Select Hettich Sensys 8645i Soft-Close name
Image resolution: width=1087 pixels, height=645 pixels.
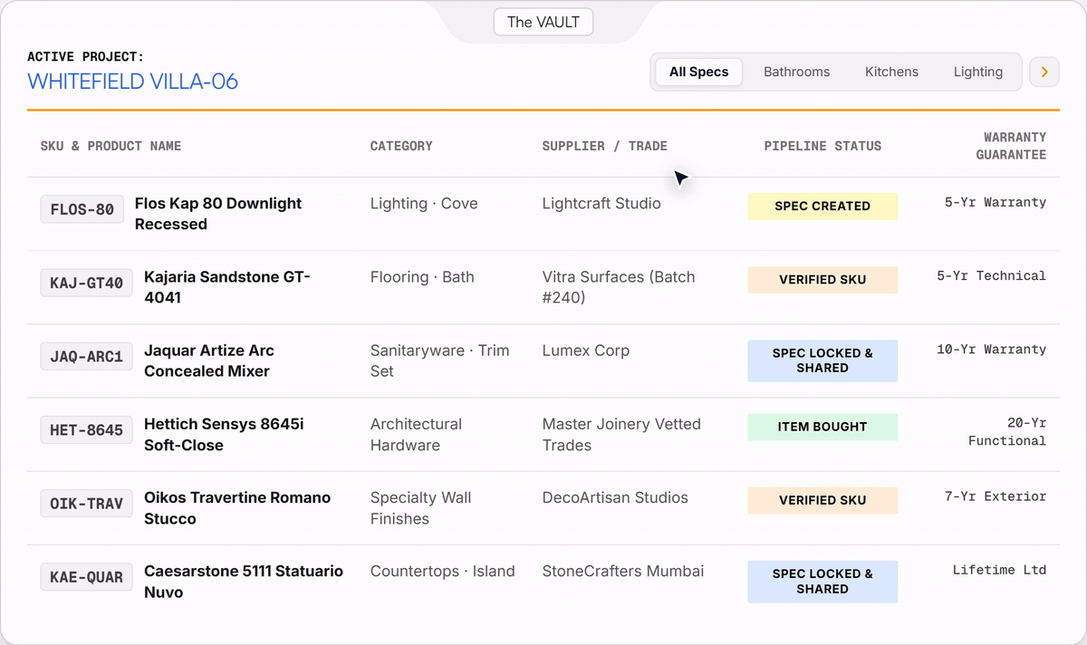(224, 434)
